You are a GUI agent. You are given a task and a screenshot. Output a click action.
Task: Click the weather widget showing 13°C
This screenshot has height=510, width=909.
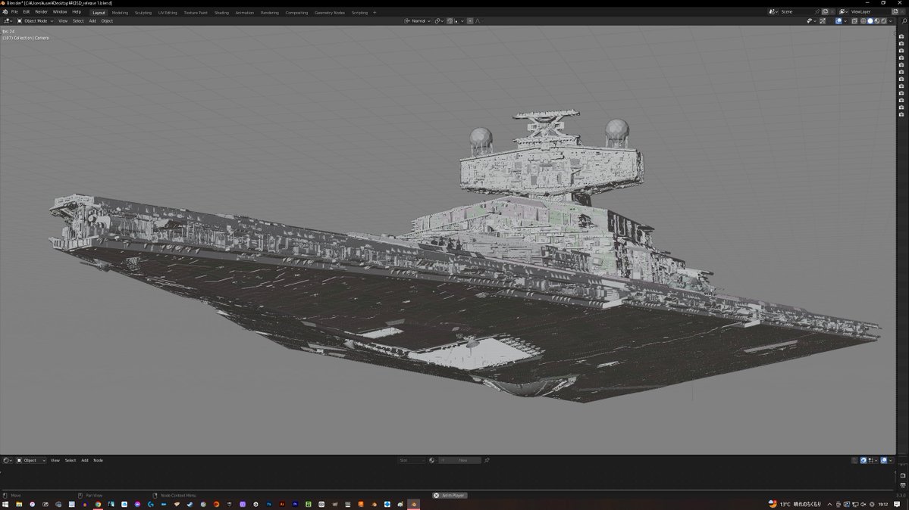pos(795,504)
